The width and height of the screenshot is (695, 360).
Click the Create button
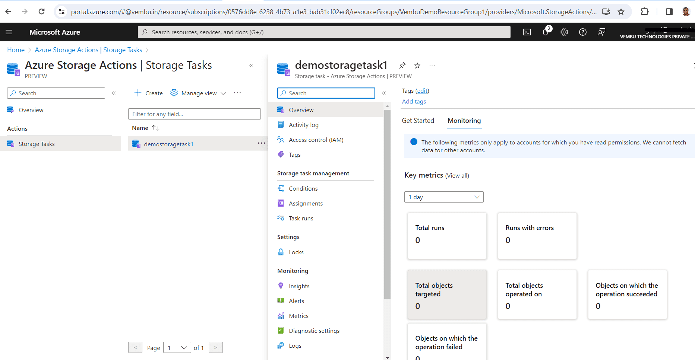[x=148, y=93]
